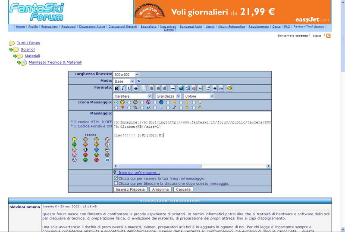Center text using the Formato toolbar
This screenshot has width=345, height=232.
158,88
